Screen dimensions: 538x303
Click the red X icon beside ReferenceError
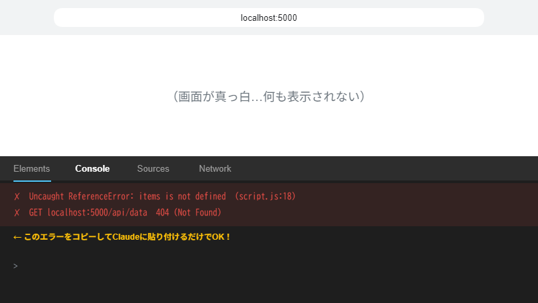[x=17, y=197]
